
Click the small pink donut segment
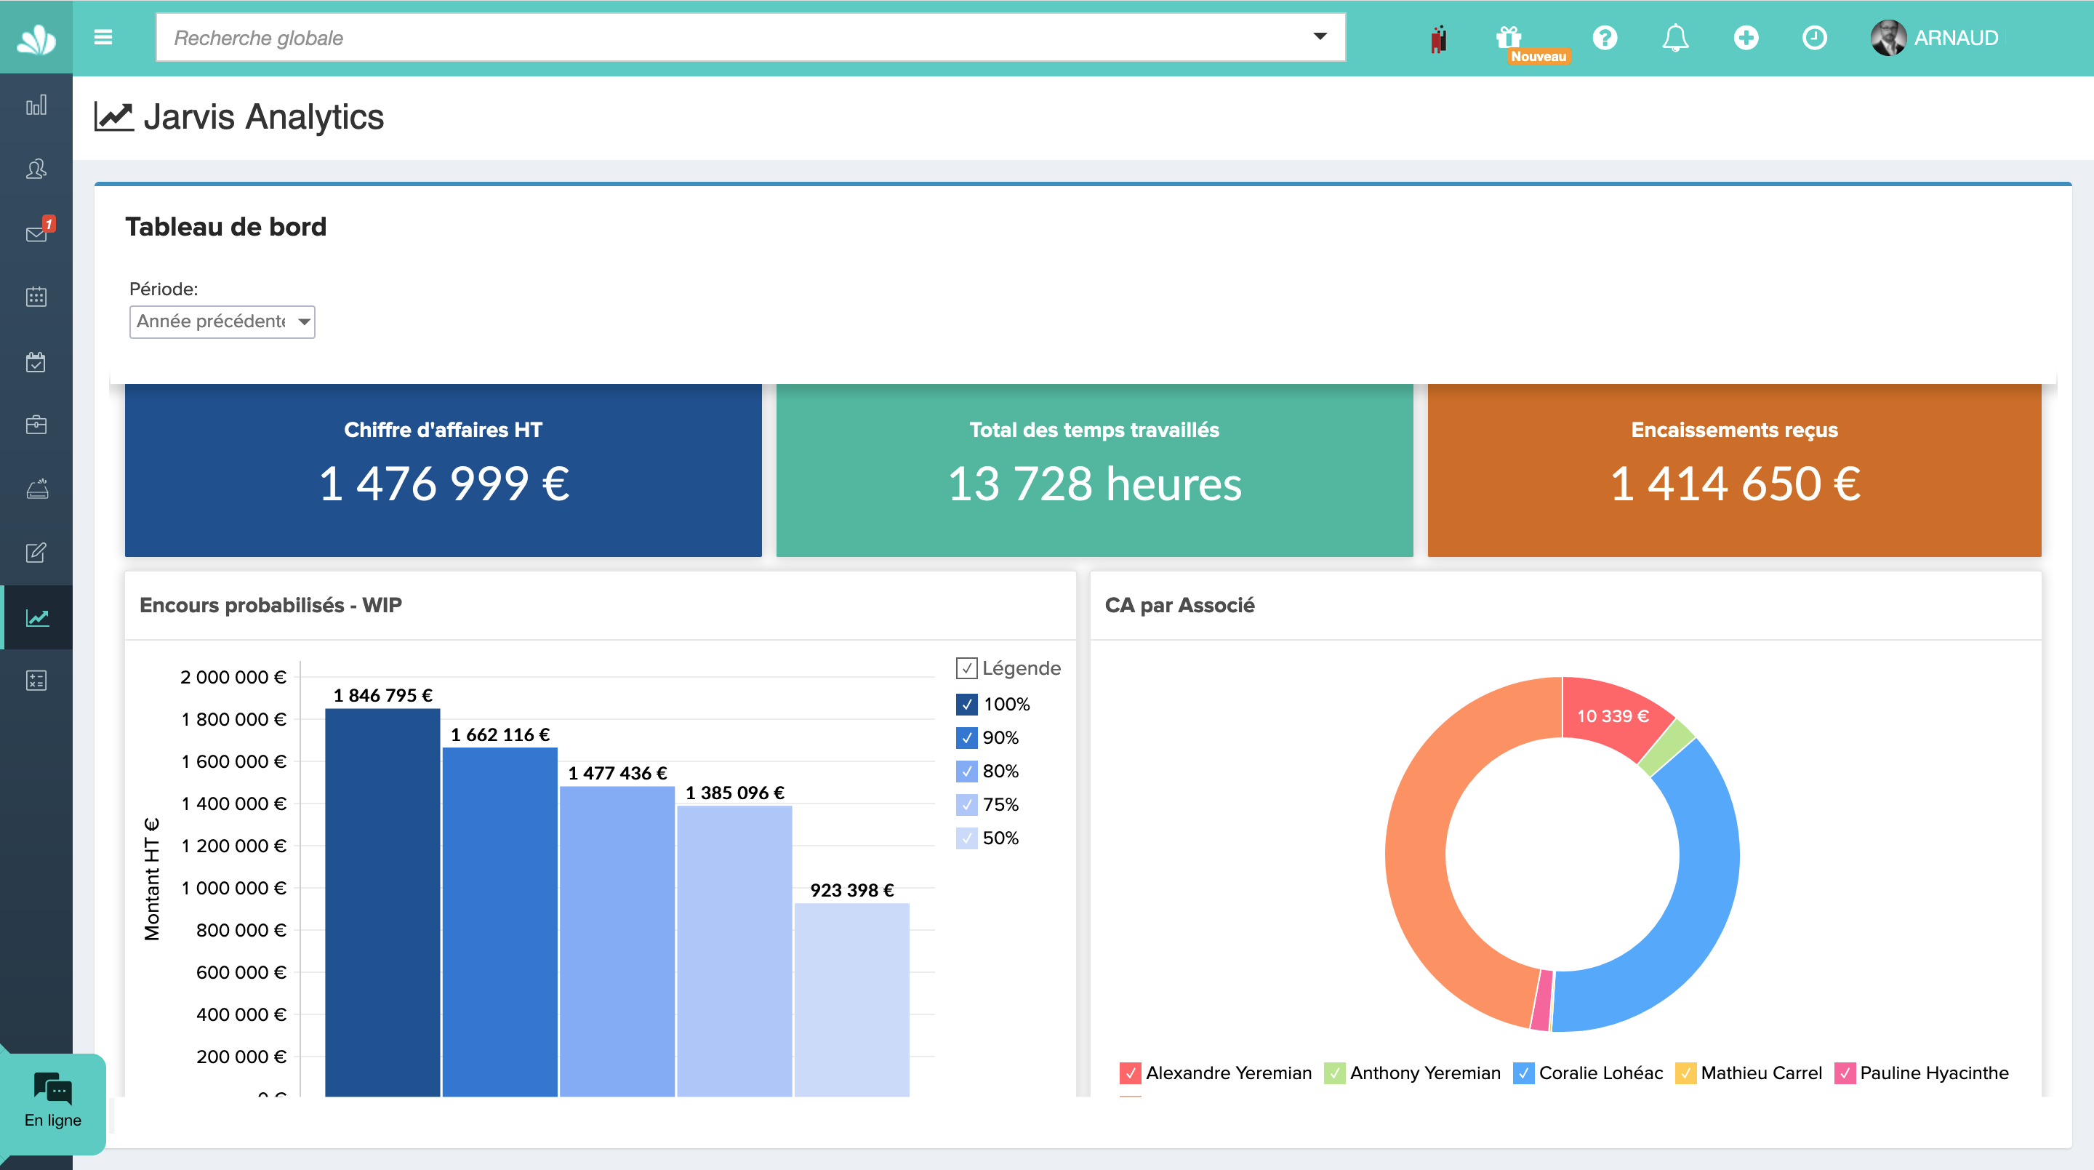tap(1542, 1000)
